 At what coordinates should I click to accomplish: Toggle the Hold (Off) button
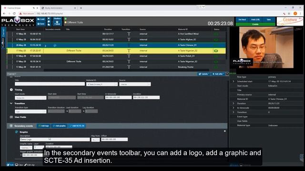coord(255,19)
